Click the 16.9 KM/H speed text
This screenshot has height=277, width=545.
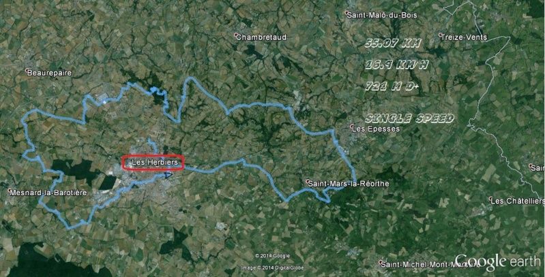point(396,65)
